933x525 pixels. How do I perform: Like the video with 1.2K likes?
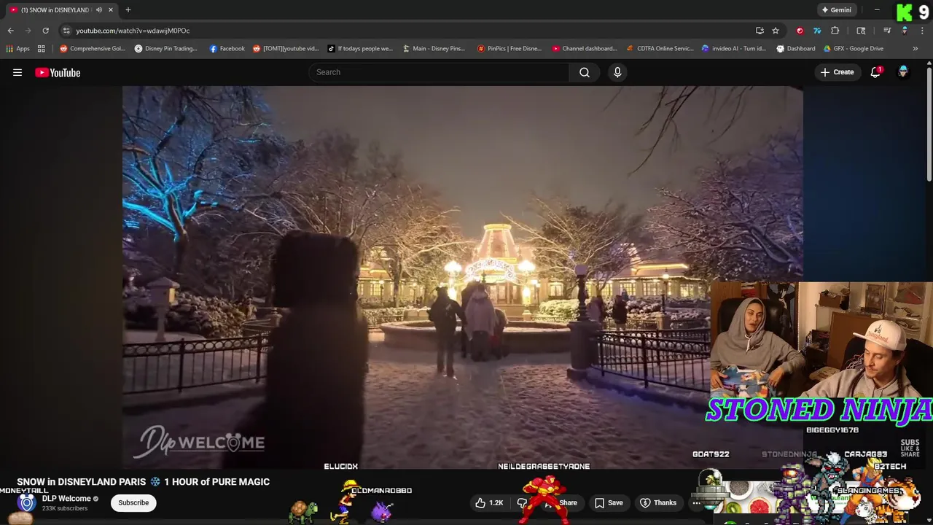[x=489, y=502]
